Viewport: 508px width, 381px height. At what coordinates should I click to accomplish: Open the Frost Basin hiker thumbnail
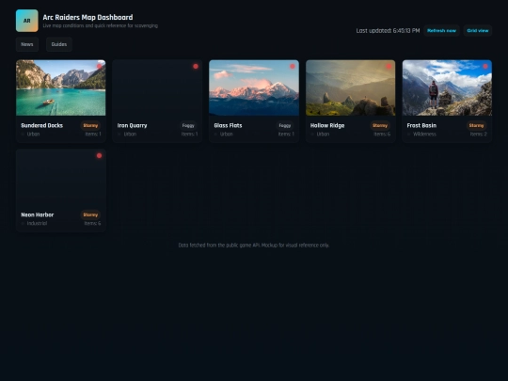tap(447, 87)
